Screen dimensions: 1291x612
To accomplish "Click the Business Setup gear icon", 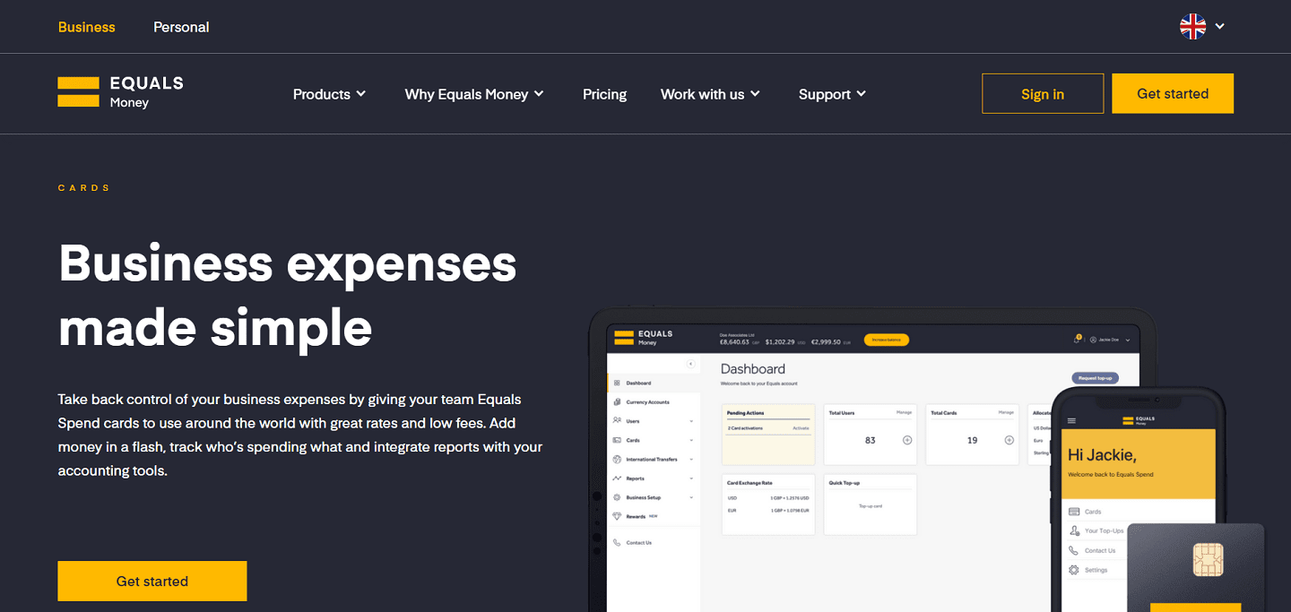I will 617,497.
